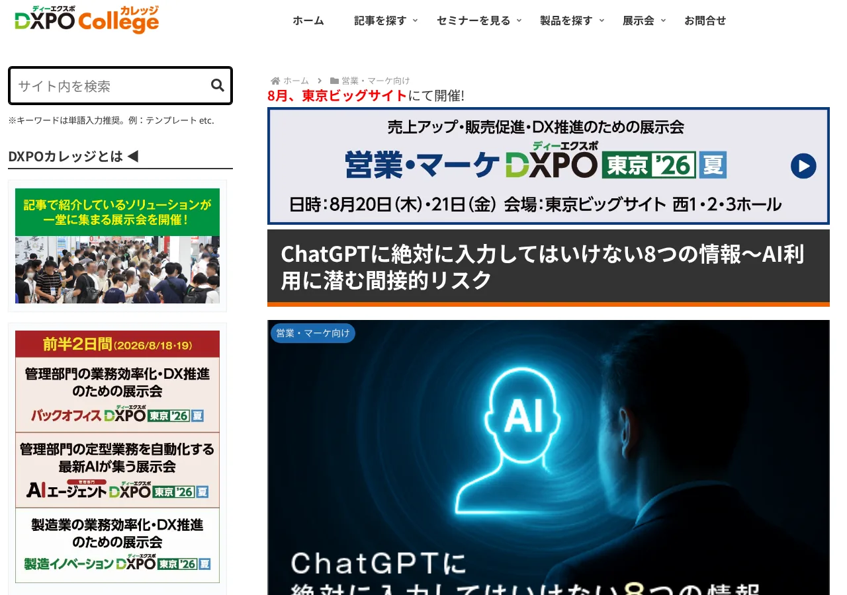Viewport: 847px width, 595px height.
Task: Open the バックオフィスDXPO sidebar banner
Action: click(x=117, y=395)
